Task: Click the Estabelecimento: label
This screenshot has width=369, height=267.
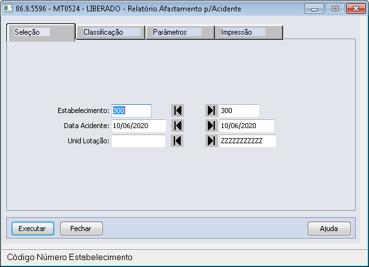Action: coord(83,110)
